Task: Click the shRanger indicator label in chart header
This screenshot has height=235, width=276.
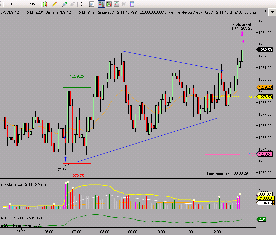Action: (x=134, y=12)
